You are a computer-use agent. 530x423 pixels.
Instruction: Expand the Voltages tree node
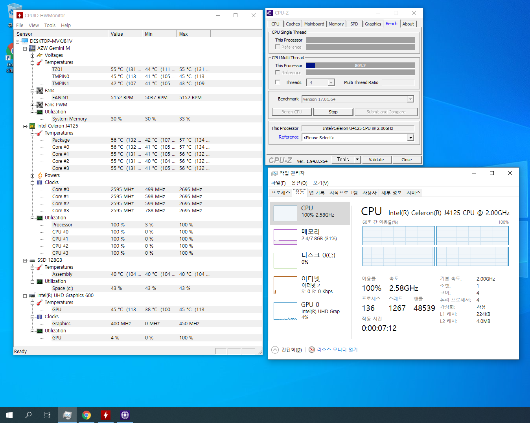pyautogui.click(x=33, y=55)
